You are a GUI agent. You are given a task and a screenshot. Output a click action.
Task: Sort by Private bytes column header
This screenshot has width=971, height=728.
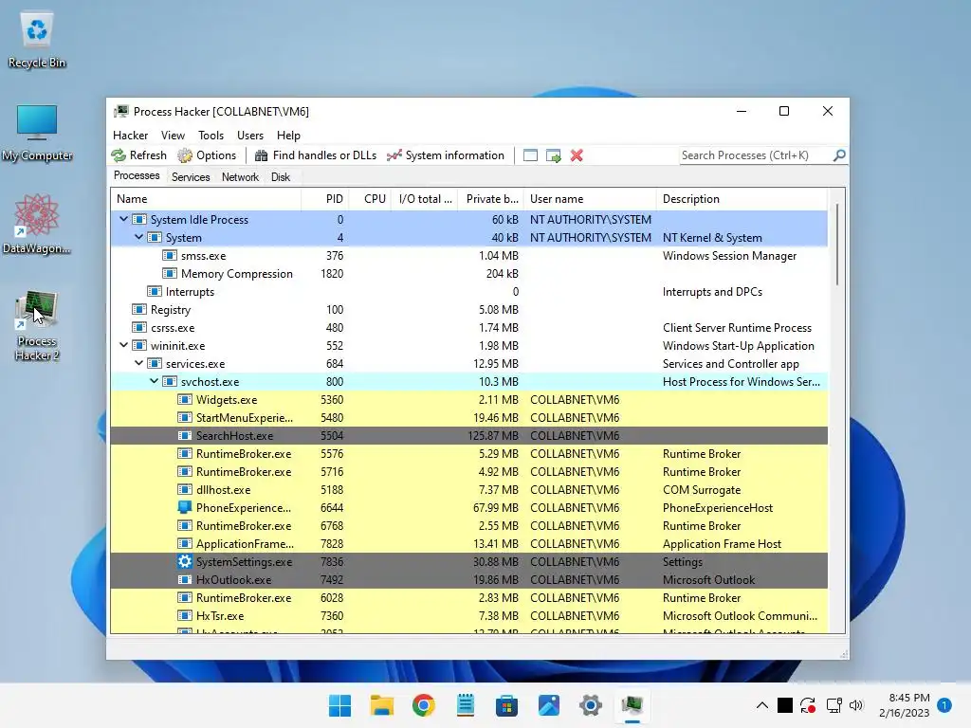[491, 199]
